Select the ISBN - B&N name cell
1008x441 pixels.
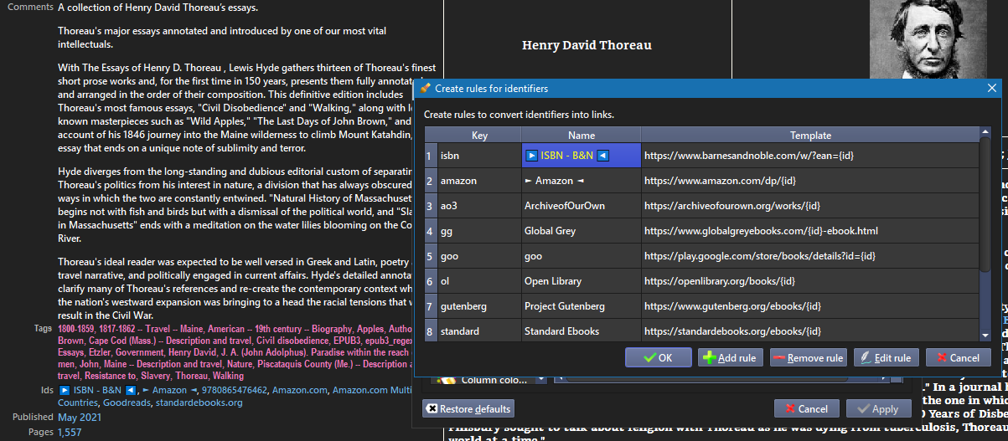coord(581,156)
